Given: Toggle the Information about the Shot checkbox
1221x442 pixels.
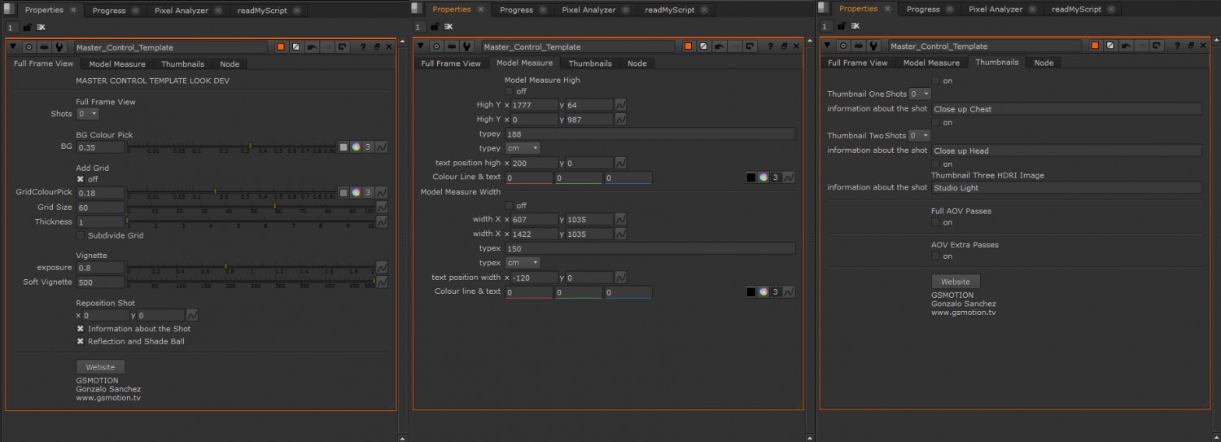Looking at the screenshot, I should [80, 329].
